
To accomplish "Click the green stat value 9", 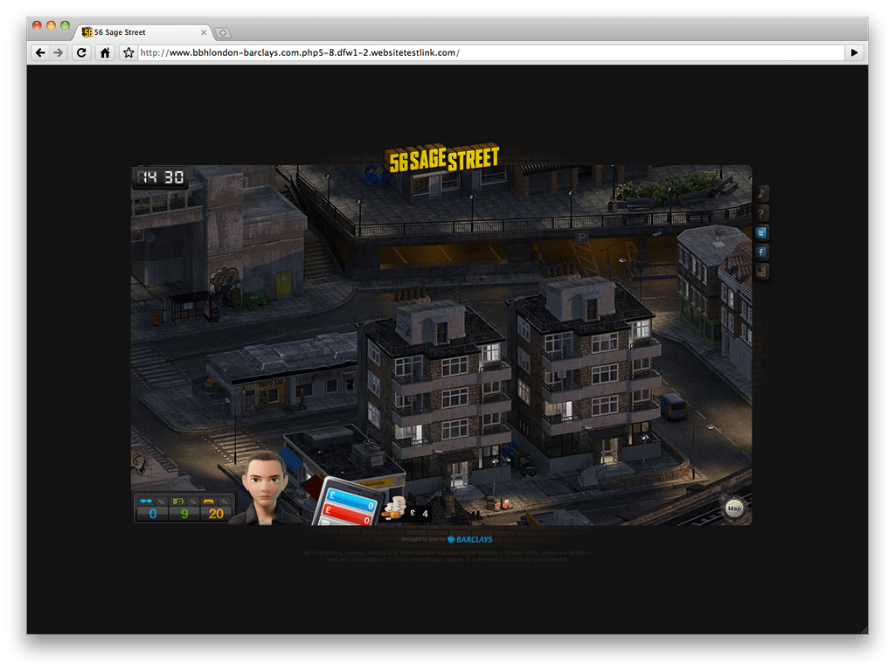I will (184, 514).
